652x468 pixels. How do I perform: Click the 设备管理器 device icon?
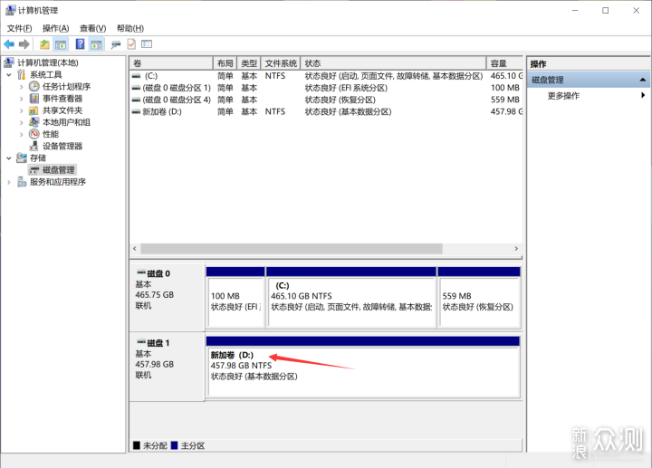(34, 147)
